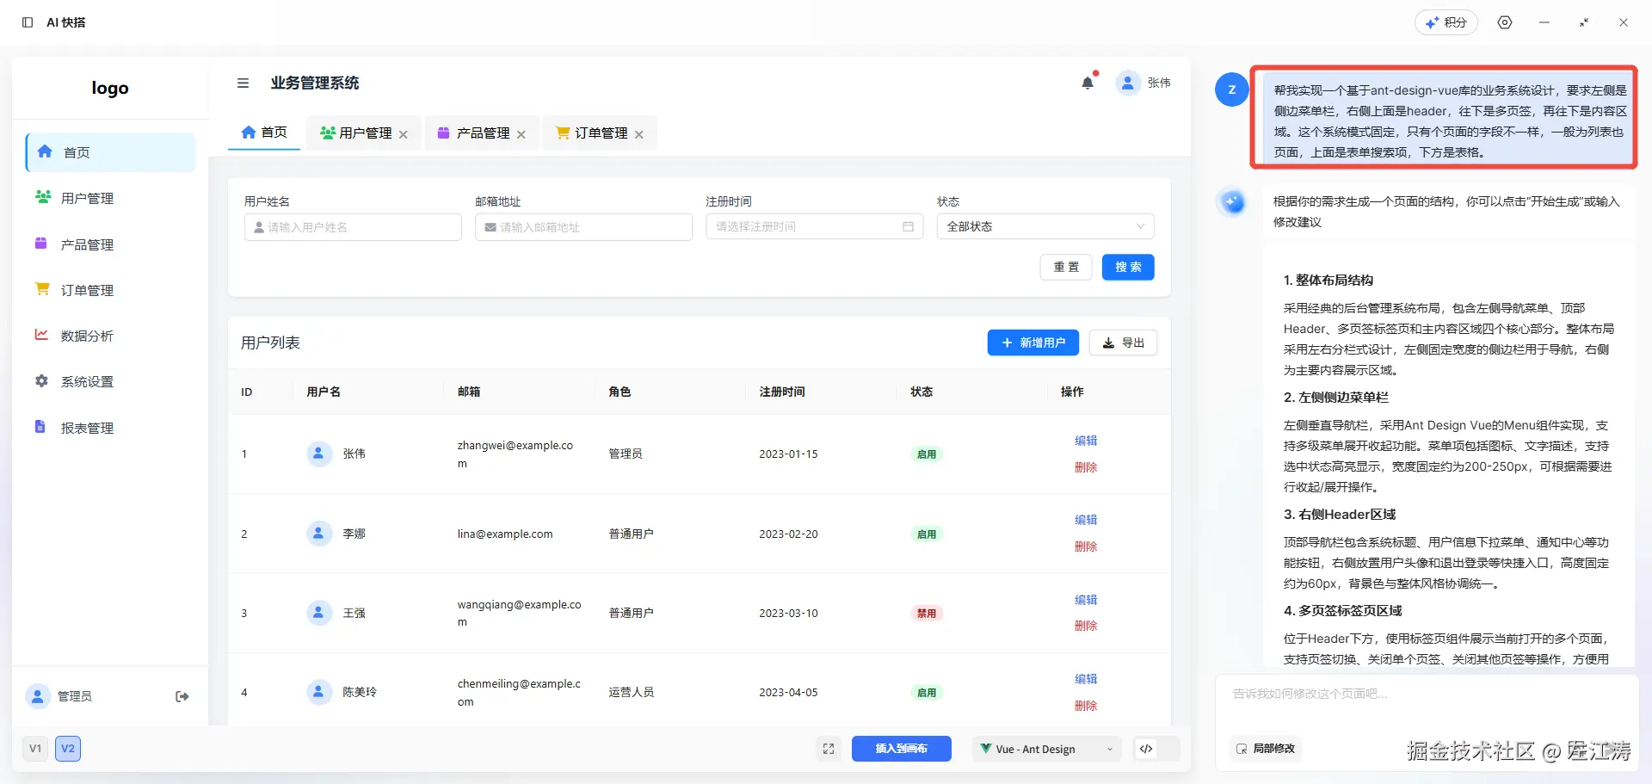Focus the 用户姓名 input field
Image resolution: width=1652 pixels, height=784 pixels.
click(353, 226)
